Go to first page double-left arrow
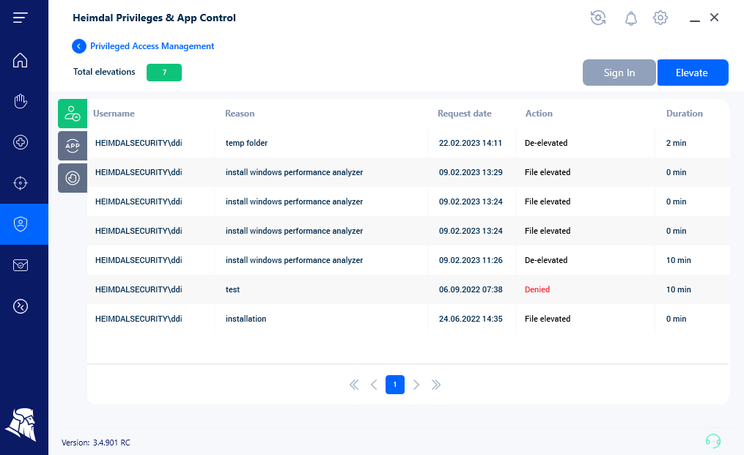This screenshot has width=744, height=455. tap(354, 385)
